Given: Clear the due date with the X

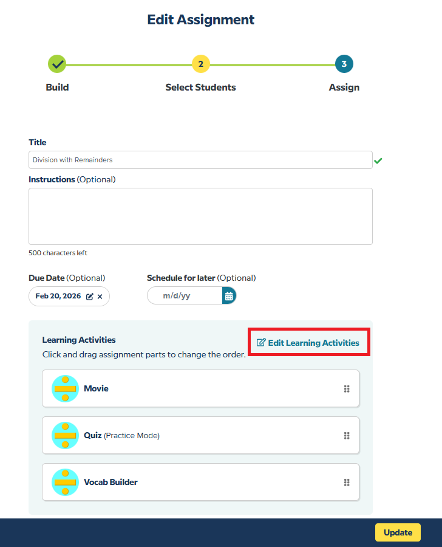Looking at the screenshot, I should point(100,297).
